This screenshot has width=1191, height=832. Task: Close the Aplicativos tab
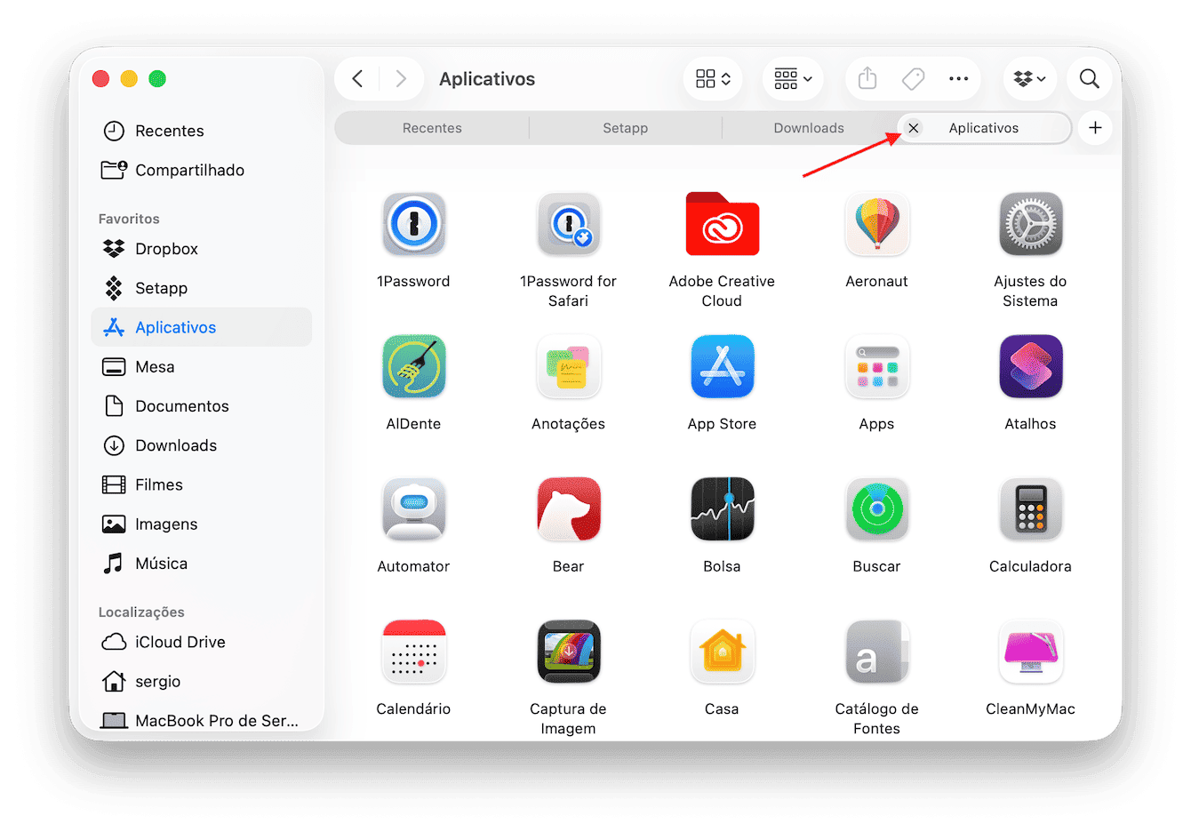pyautogui.click(x=913, y=128)
